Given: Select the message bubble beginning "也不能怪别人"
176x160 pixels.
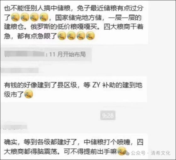Looking at the screenshot, I should 74,22.
